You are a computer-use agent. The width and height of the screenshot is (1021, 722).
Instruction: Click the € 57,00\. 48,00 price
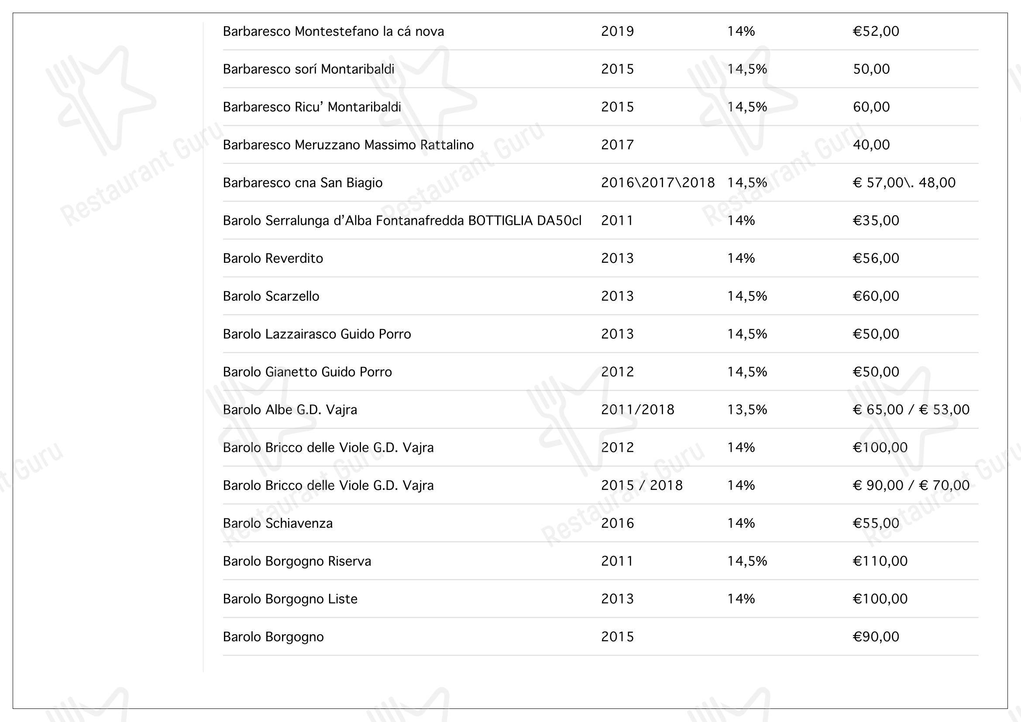[x=904, y=182]
